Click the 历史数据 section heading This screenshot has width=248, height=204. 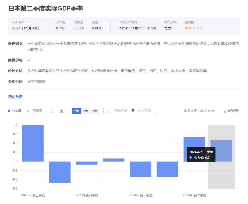pos(15,97)
